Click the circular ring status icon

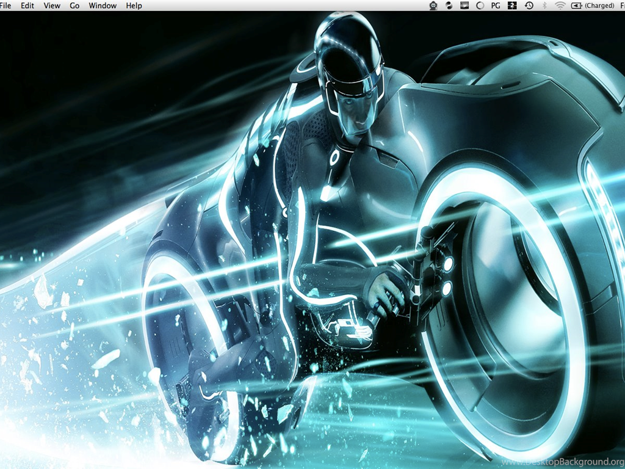click(x=480, y=5)
